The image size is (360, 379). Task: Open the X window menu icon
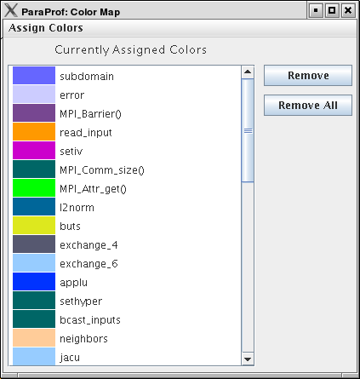click(x=11, y=10)
